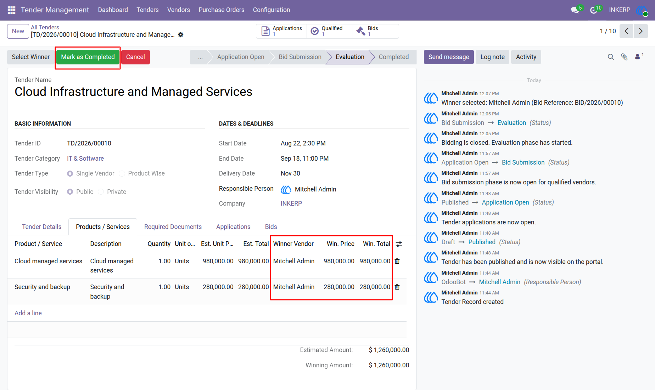This screenshot has height=390, width=655.
Task: Open attachments paperclip icon in chatter
Action: [x=624, y=57]
